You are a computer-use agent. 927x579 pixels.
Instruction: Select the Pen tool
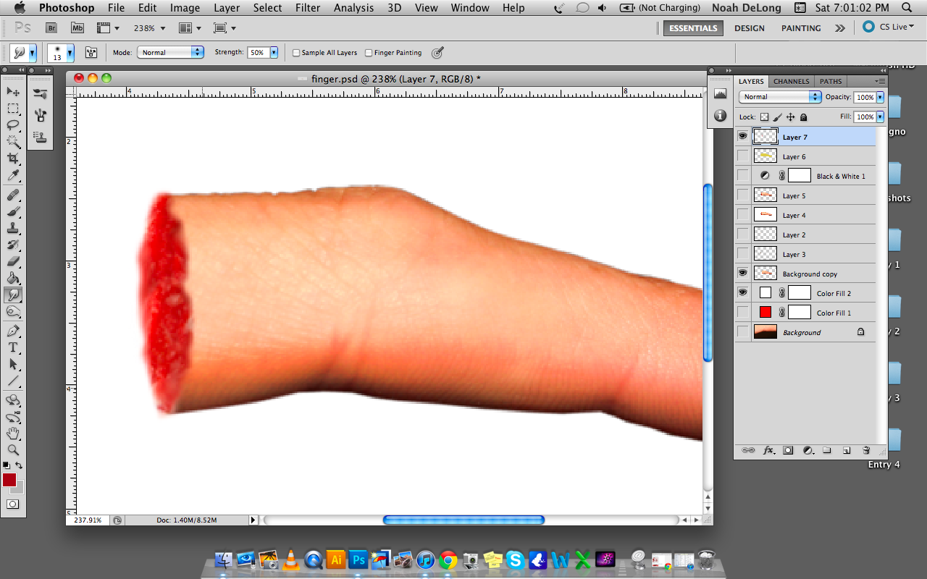13,331
